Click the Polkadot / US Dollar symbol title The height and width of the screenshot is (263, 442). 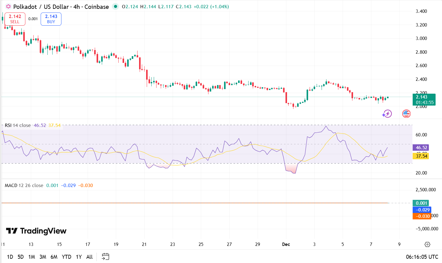tap(61, 6)
